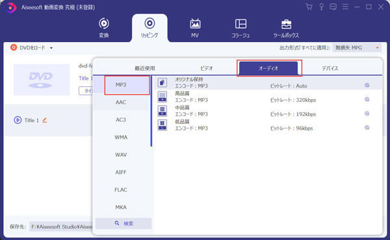This screenshot has width=390, height=240.
Task: Open the shopping cart purchase icon
Action: (309, 7)
